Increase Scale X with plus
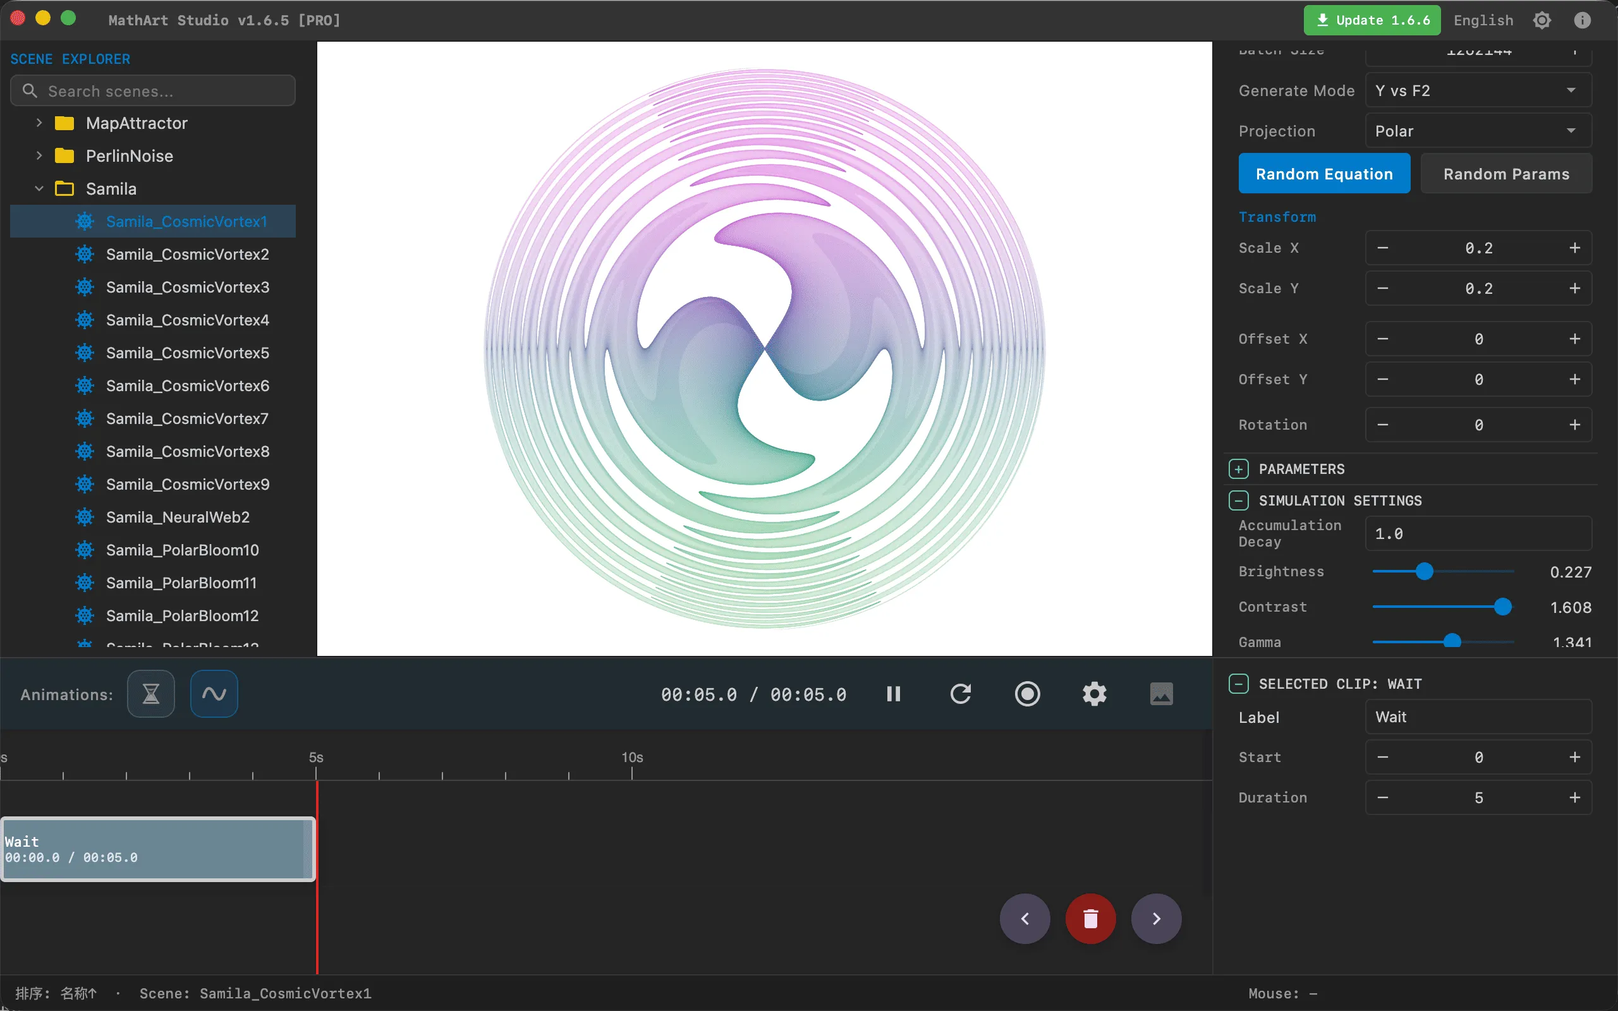 pyautogui.click(x=1574, y=248)
